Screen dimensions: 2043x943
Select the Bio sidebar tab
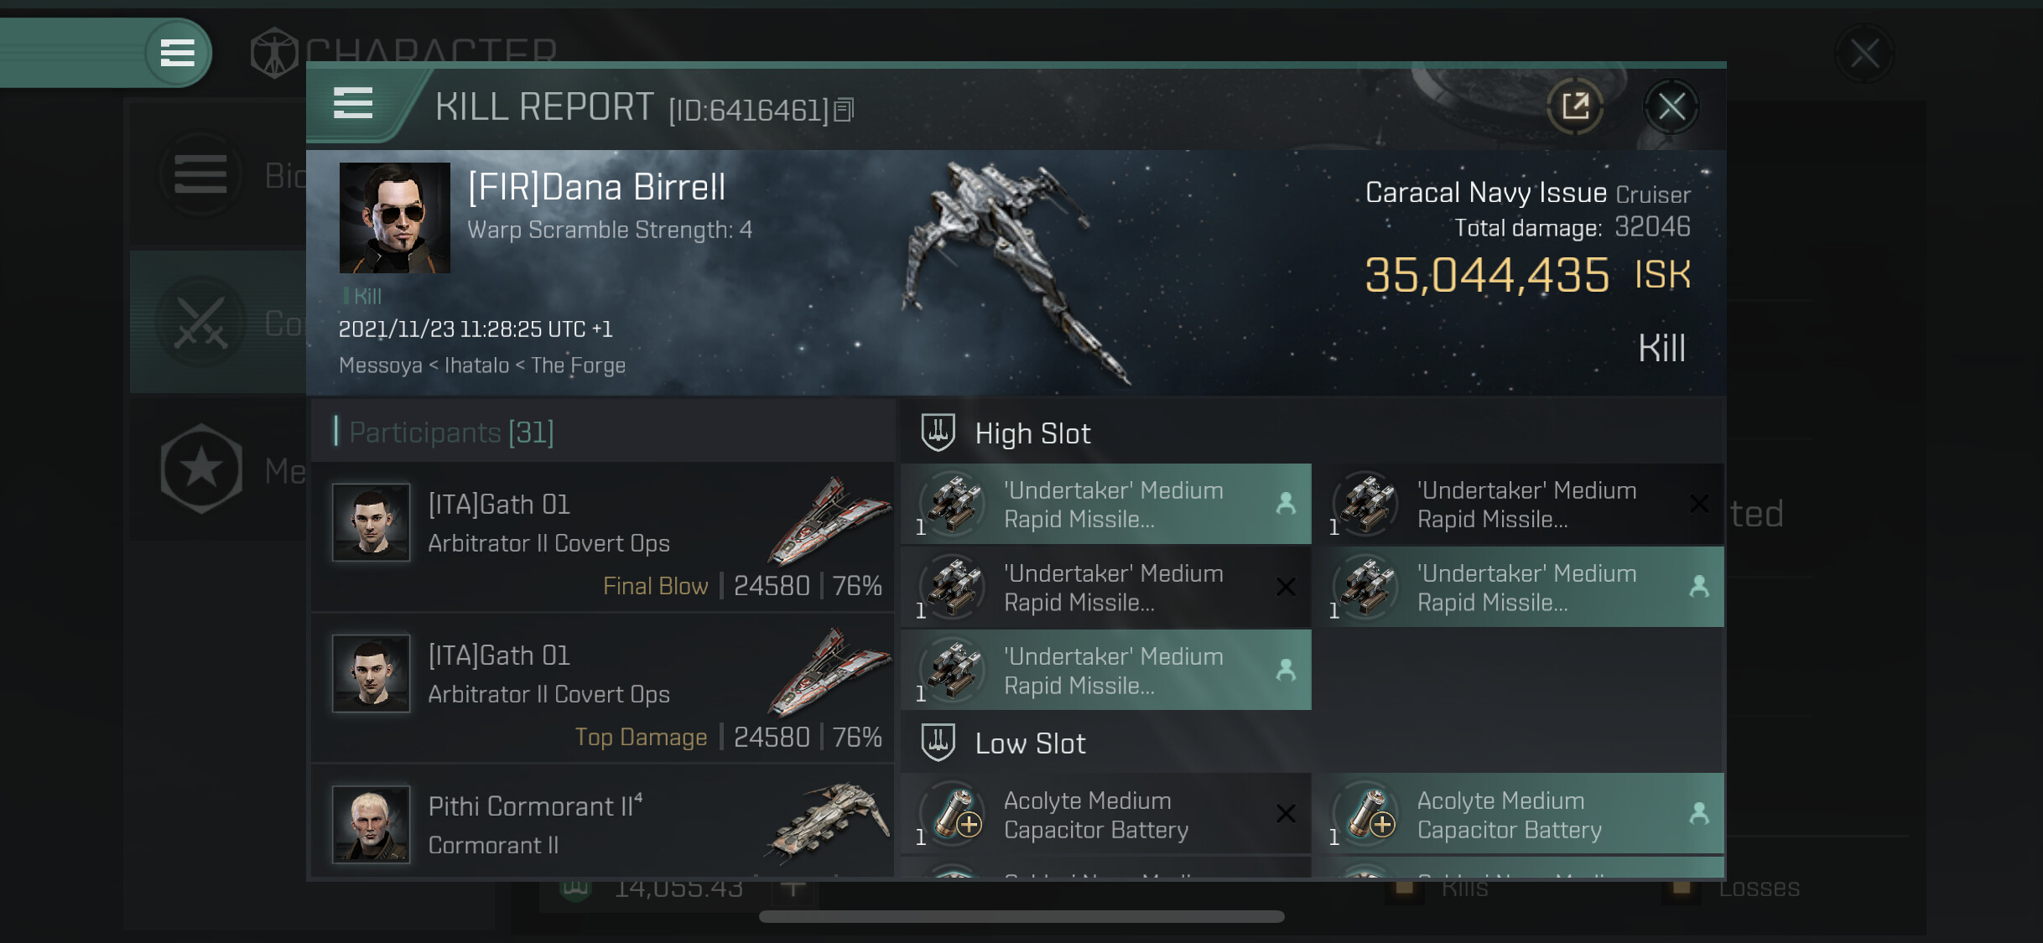click(x=201, y=175)
